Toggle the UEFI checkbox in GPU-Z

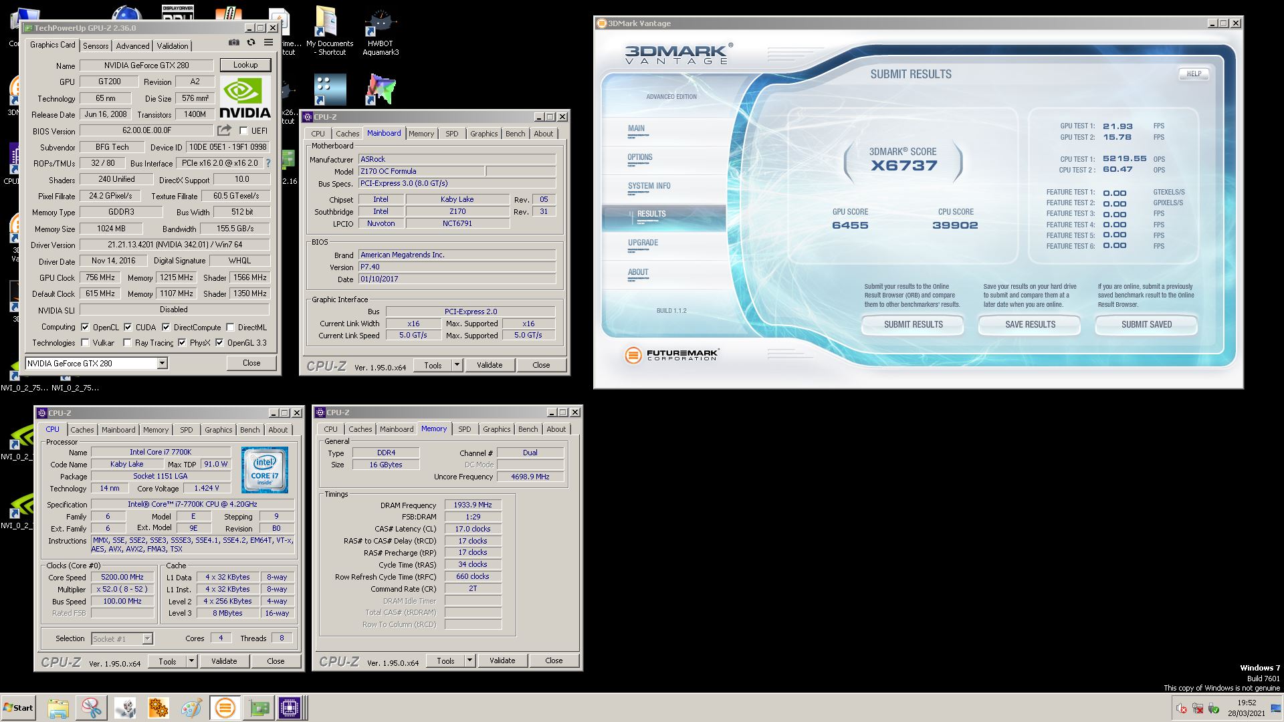243,130
